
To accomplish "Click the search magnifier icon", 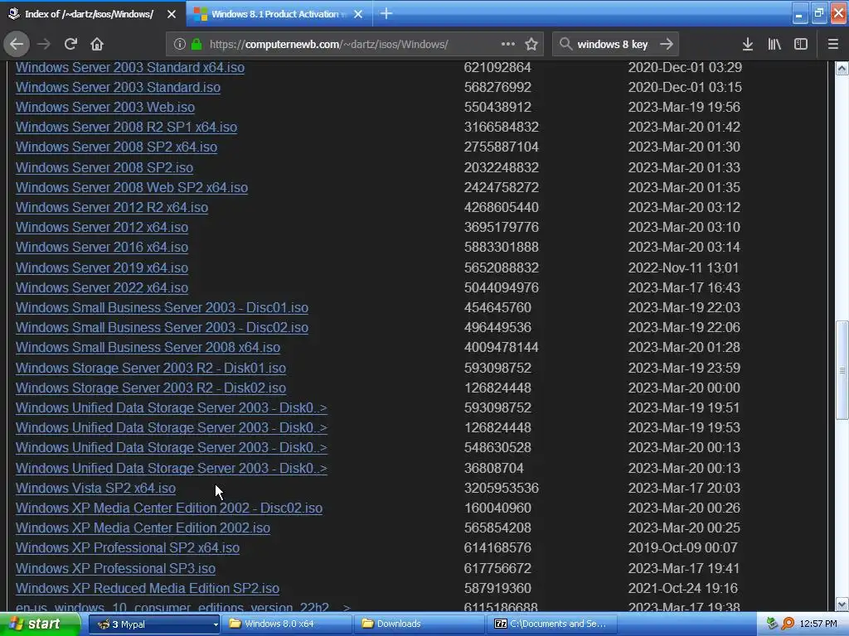I will (x=565, y=44).
